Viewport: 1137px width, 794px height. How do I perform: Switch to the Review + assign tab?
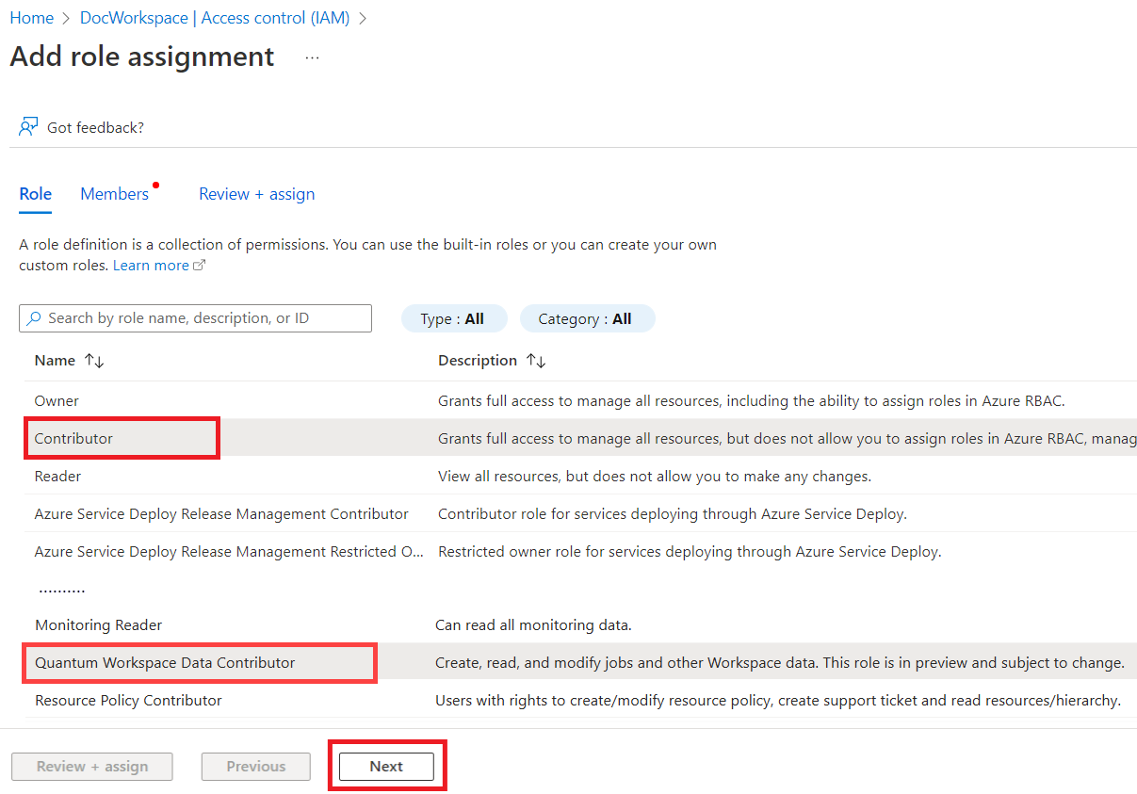tap(256, 193)
